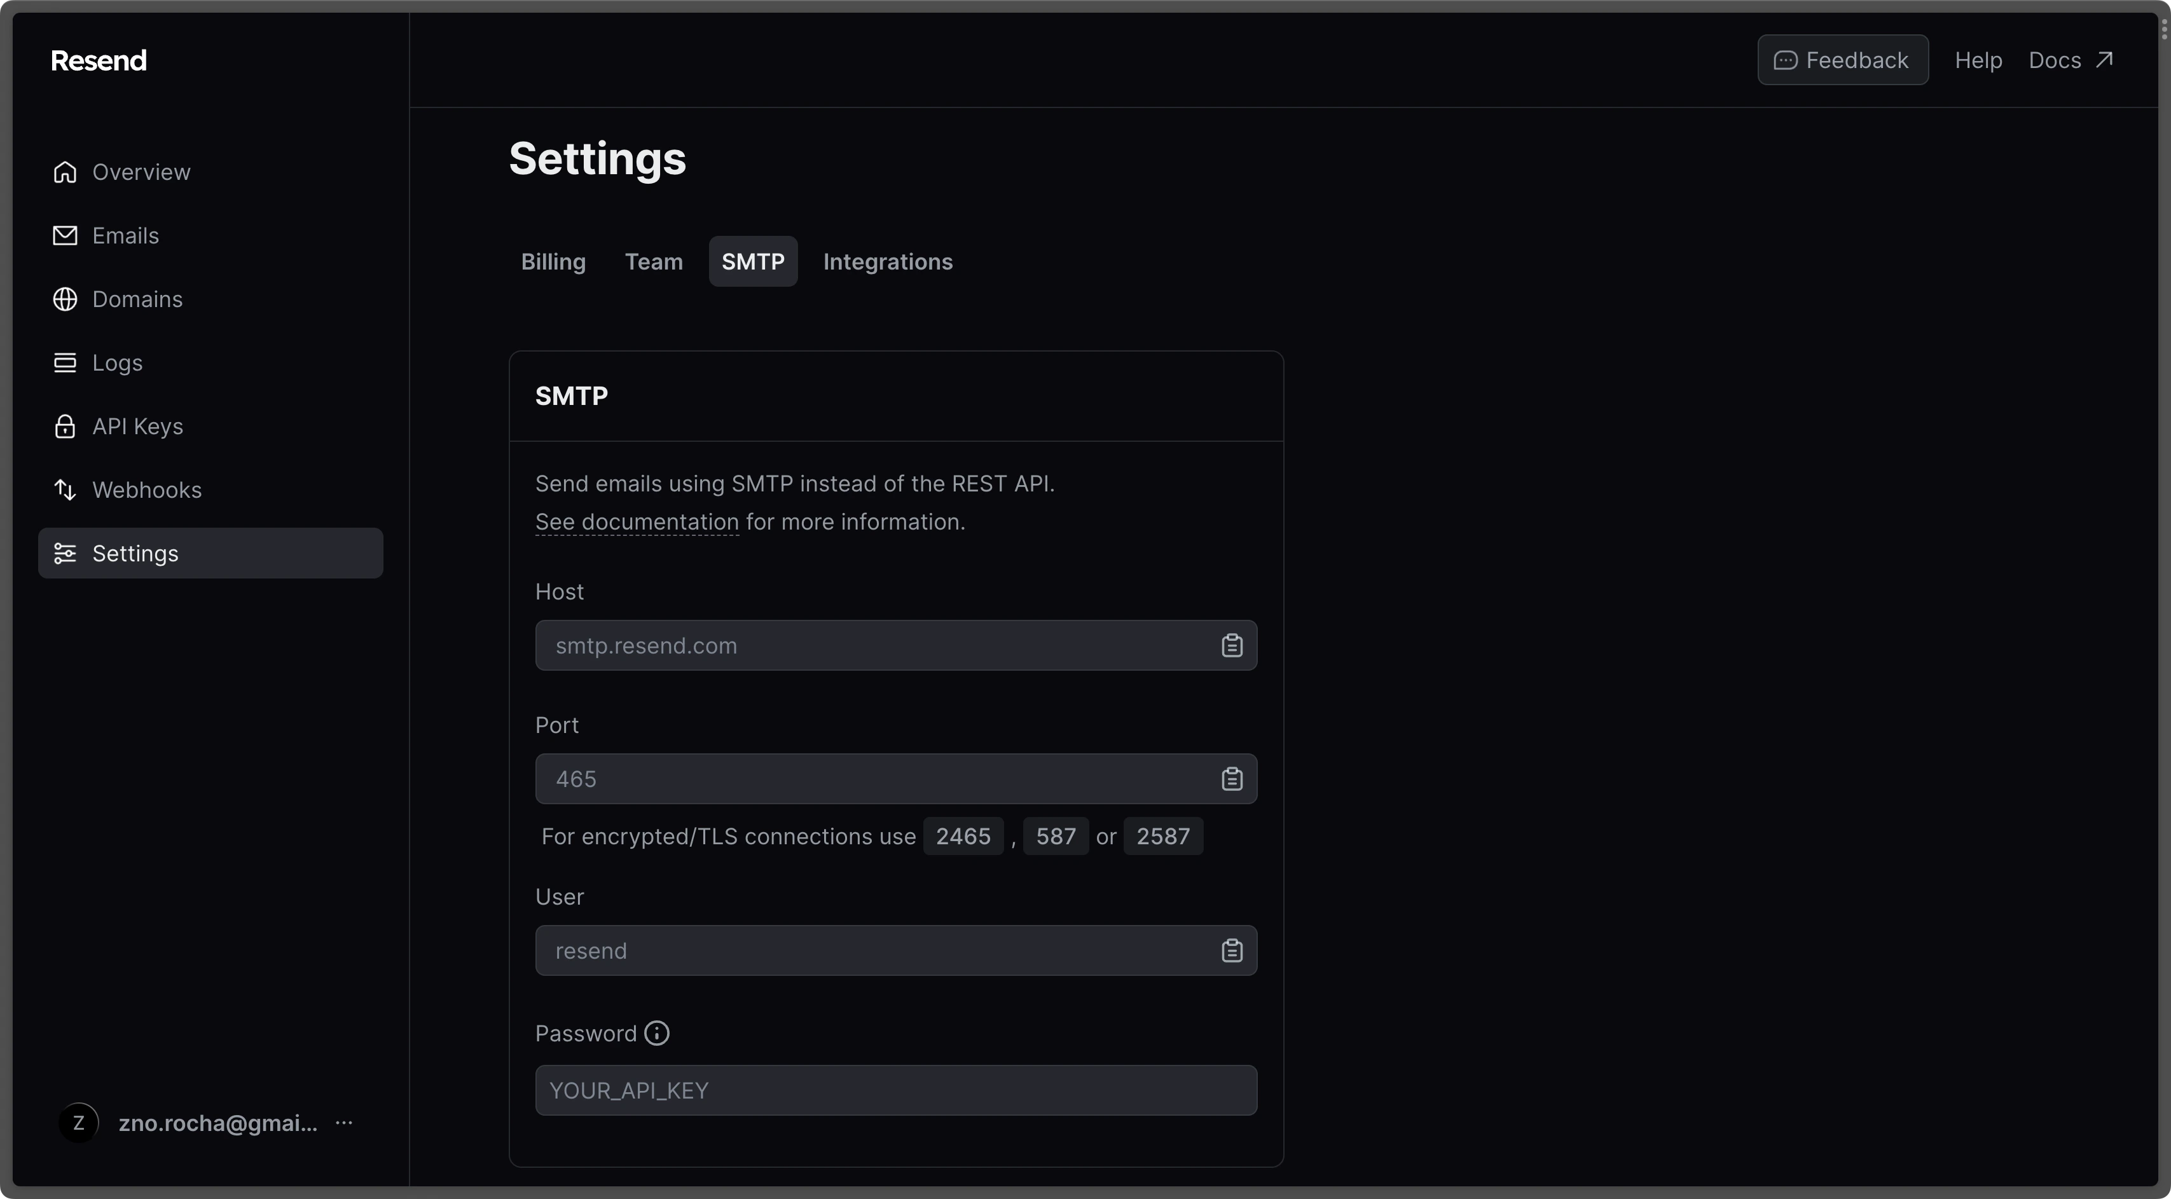The image size is (2171, 1199).
Task: Open Logs via its sidebar icon
Action: click(65, 362)
